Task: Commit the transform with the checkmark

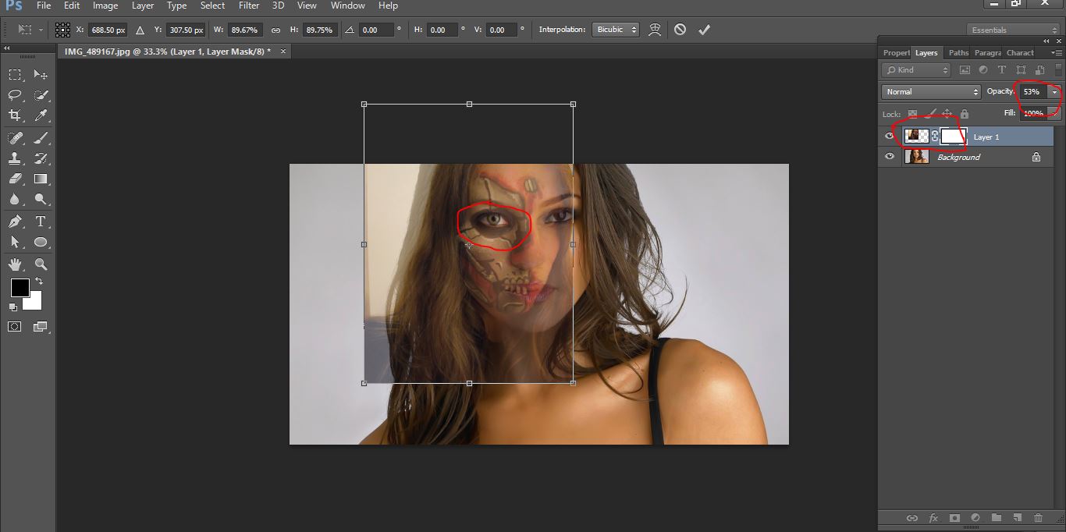Action: click(704, 30)
